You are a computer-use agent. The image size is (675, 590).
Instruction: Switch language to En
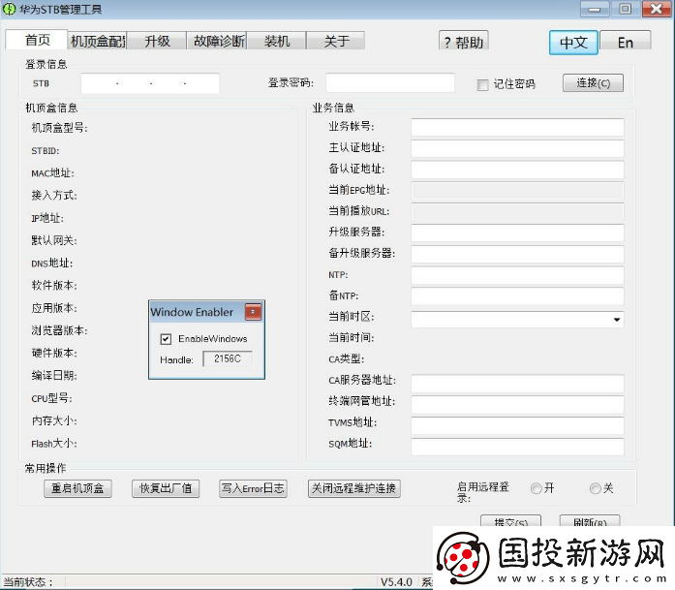click(625, 42)
